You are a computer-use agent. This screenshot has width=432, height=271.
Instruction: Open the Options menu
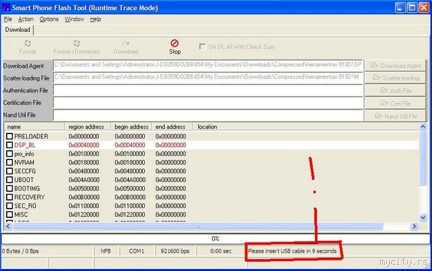[49, 19]
